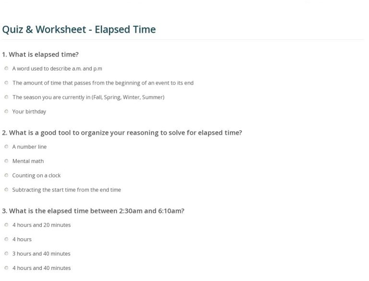Click question 1 'What is elapsed time?' text

(40, 55)
